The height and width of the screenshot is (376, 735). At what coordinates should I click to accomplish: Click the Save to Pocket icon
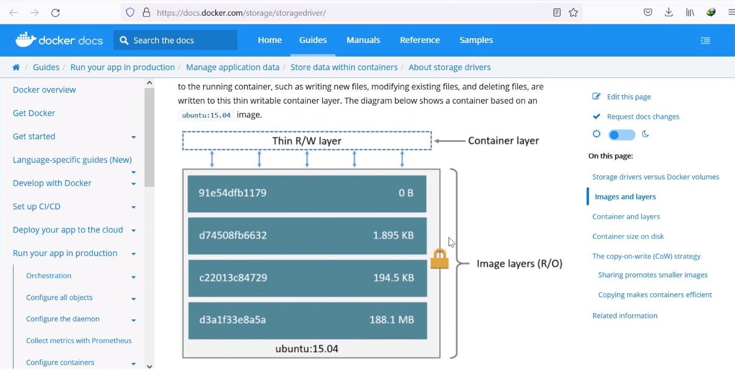click(x=648, y=13)
